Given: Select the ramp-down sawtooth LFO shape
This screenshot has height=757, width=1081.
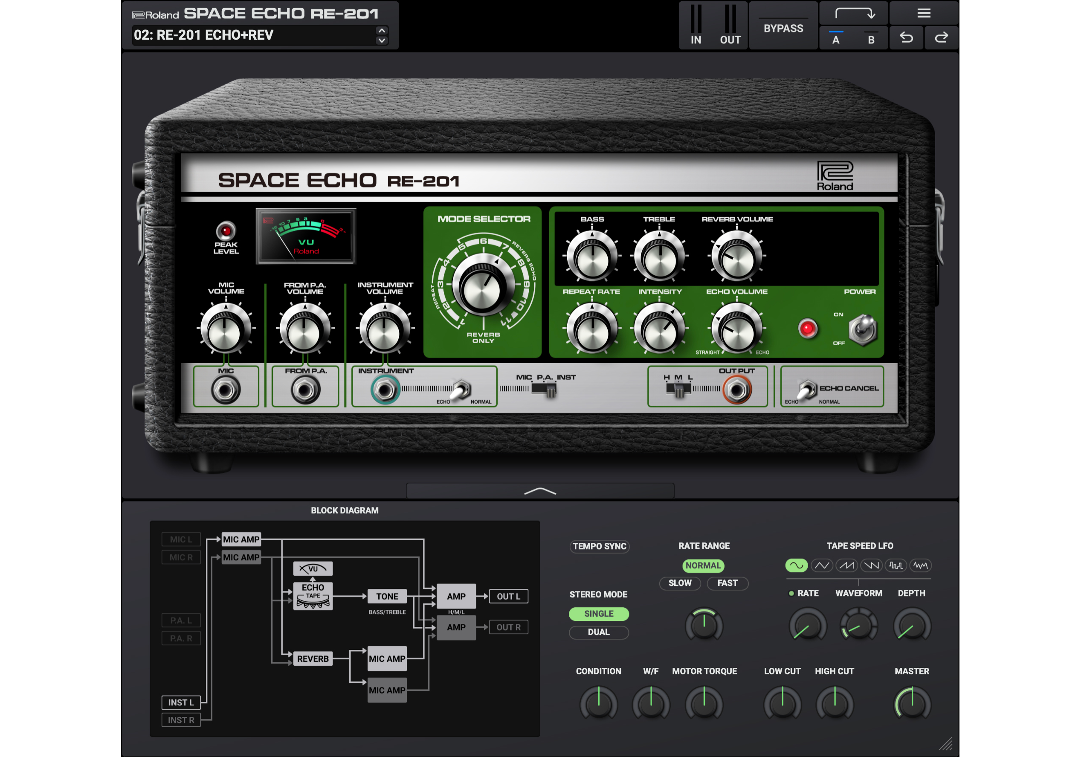Looking at the screenshot, I should coord(871,565).
